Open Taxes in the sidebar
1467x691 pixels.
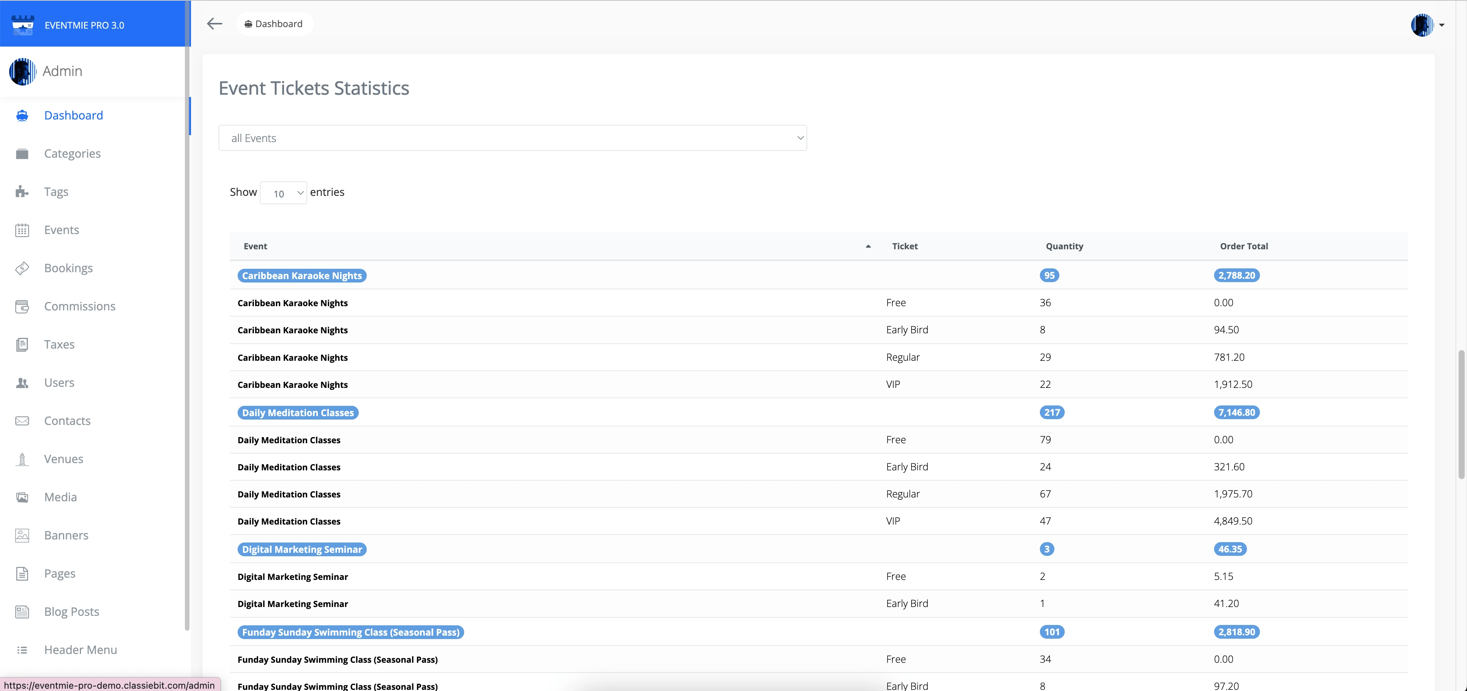coord(59,344)
